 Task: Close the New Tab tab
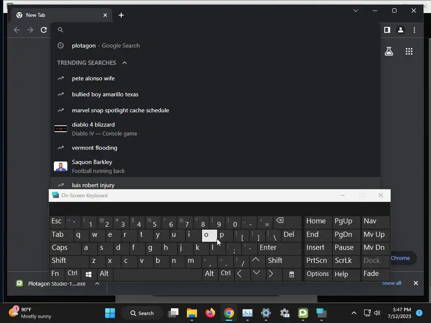coord(105,15)
